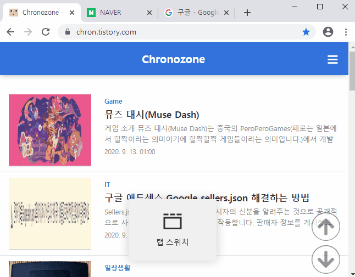The height and width of the screenshot is (277, 355).
Task: Click the address bar showing chron.tistory.com
Action: coord(187,32)
